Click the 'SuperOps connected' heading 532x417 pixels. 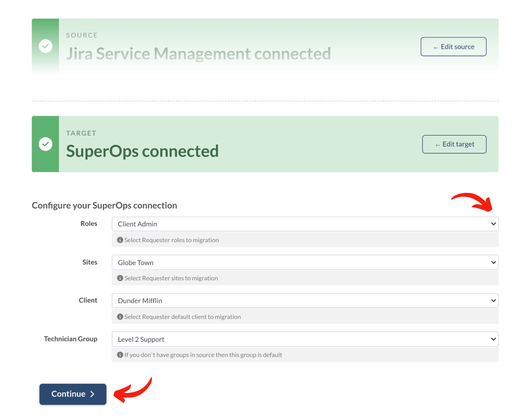(142, 151)
